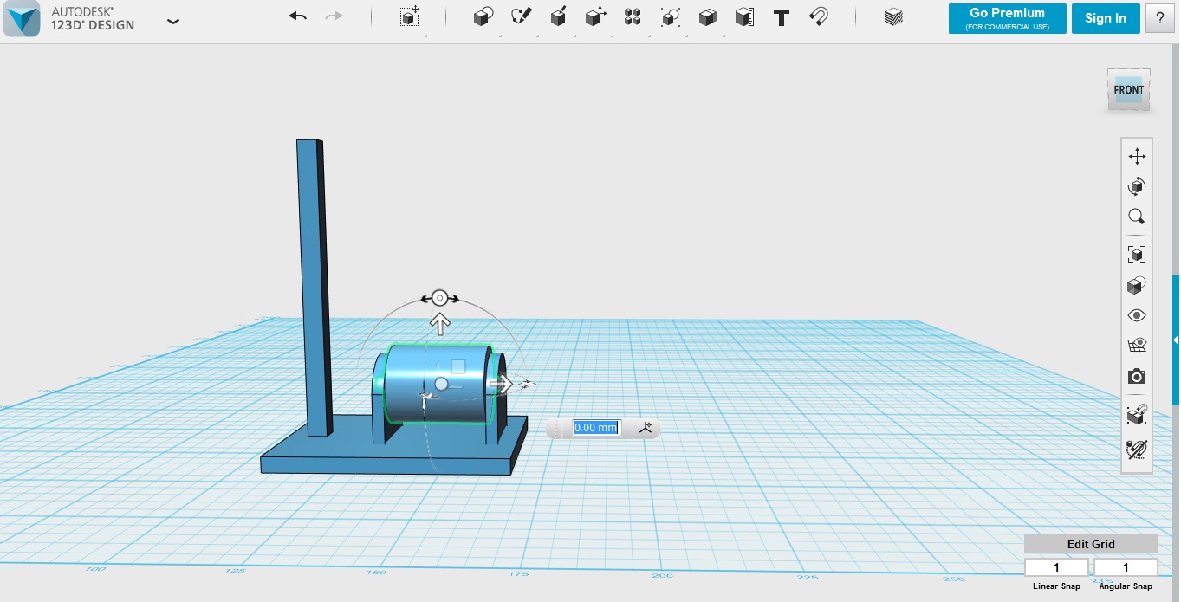Click the Linear Snap value field
Image resolution: width=1181 pixels, height=602 pixels.
pos(1056,567)
